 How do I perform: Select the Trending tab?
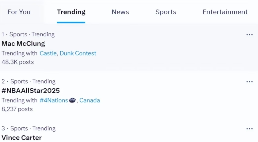(x=71, y=12)
